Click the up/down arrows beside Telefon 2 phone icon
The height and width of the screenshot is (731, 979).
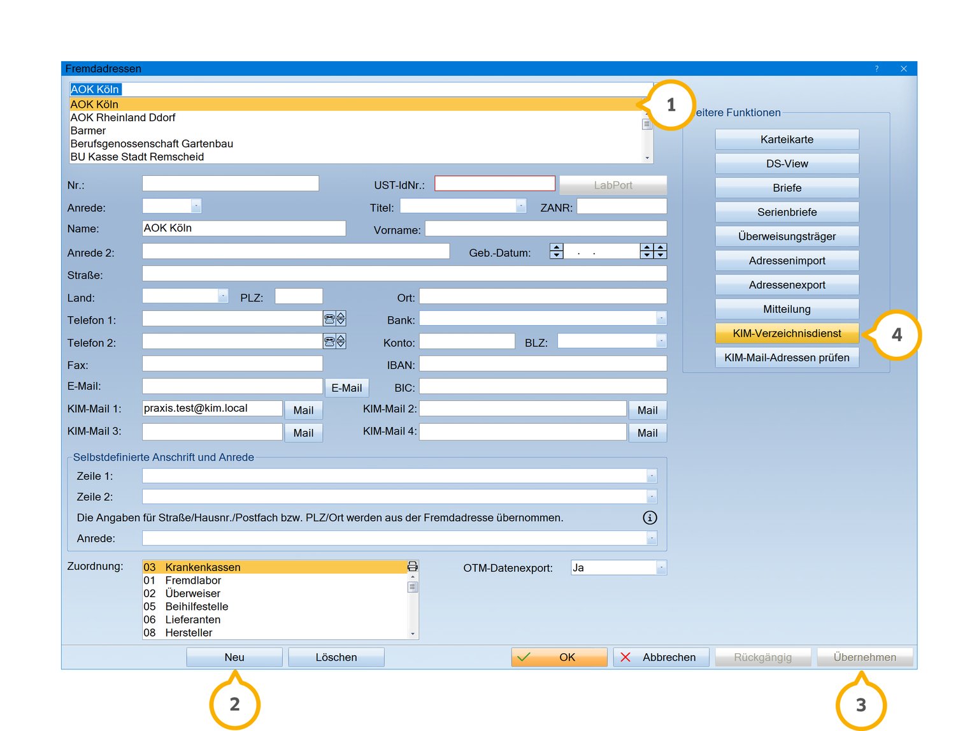341,342
